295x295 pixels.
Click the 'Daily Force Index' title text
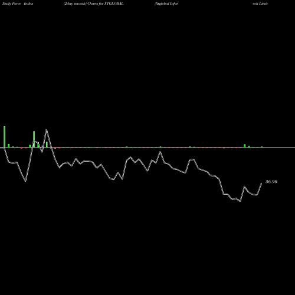(18, 4)
